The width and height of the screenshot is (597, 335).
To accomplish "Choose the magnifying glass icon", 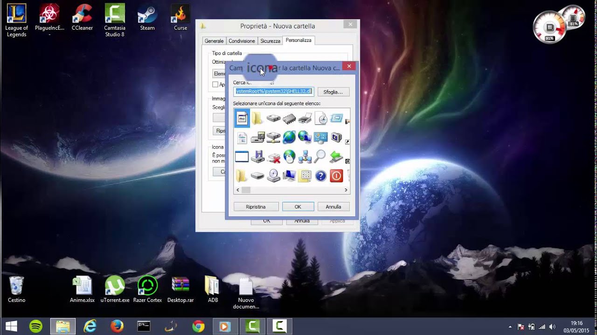I will coord(320,156).
